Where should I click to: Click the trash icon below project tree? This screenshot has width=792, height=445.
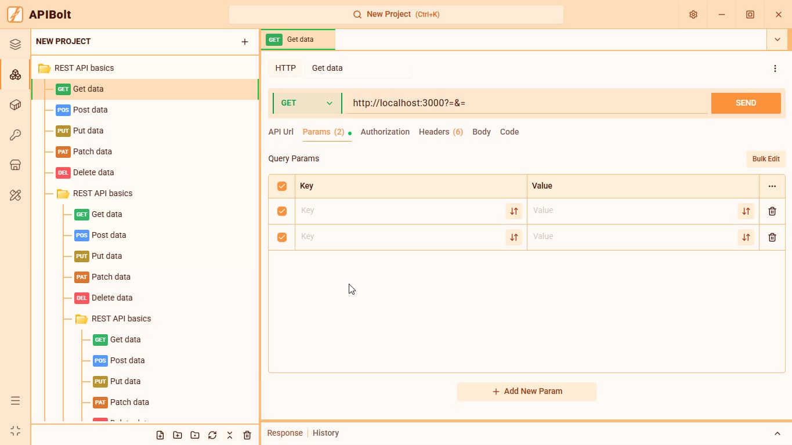[247, 435]
